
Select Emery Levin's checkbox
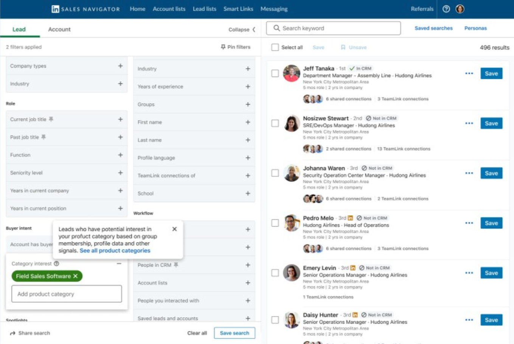click(x=275, y=273)
